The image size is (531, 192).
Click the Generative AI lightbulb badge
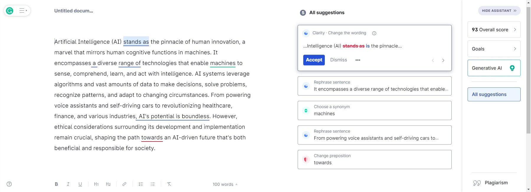[512, 68]
